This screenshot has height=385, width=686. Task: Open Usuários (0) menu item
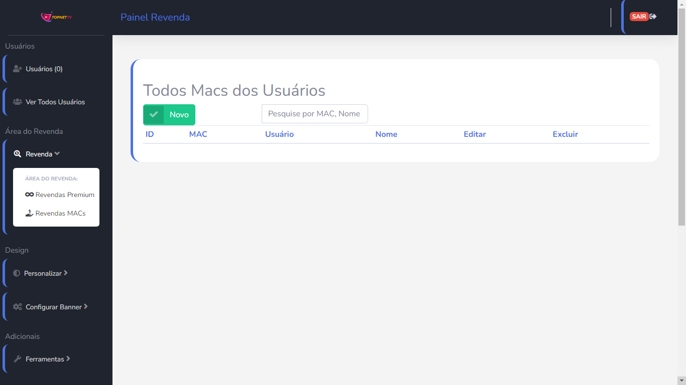44,69
